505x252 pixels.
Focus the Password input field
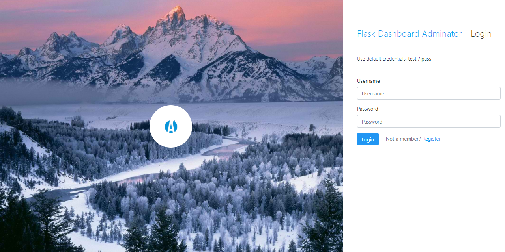tap(429, 121)
